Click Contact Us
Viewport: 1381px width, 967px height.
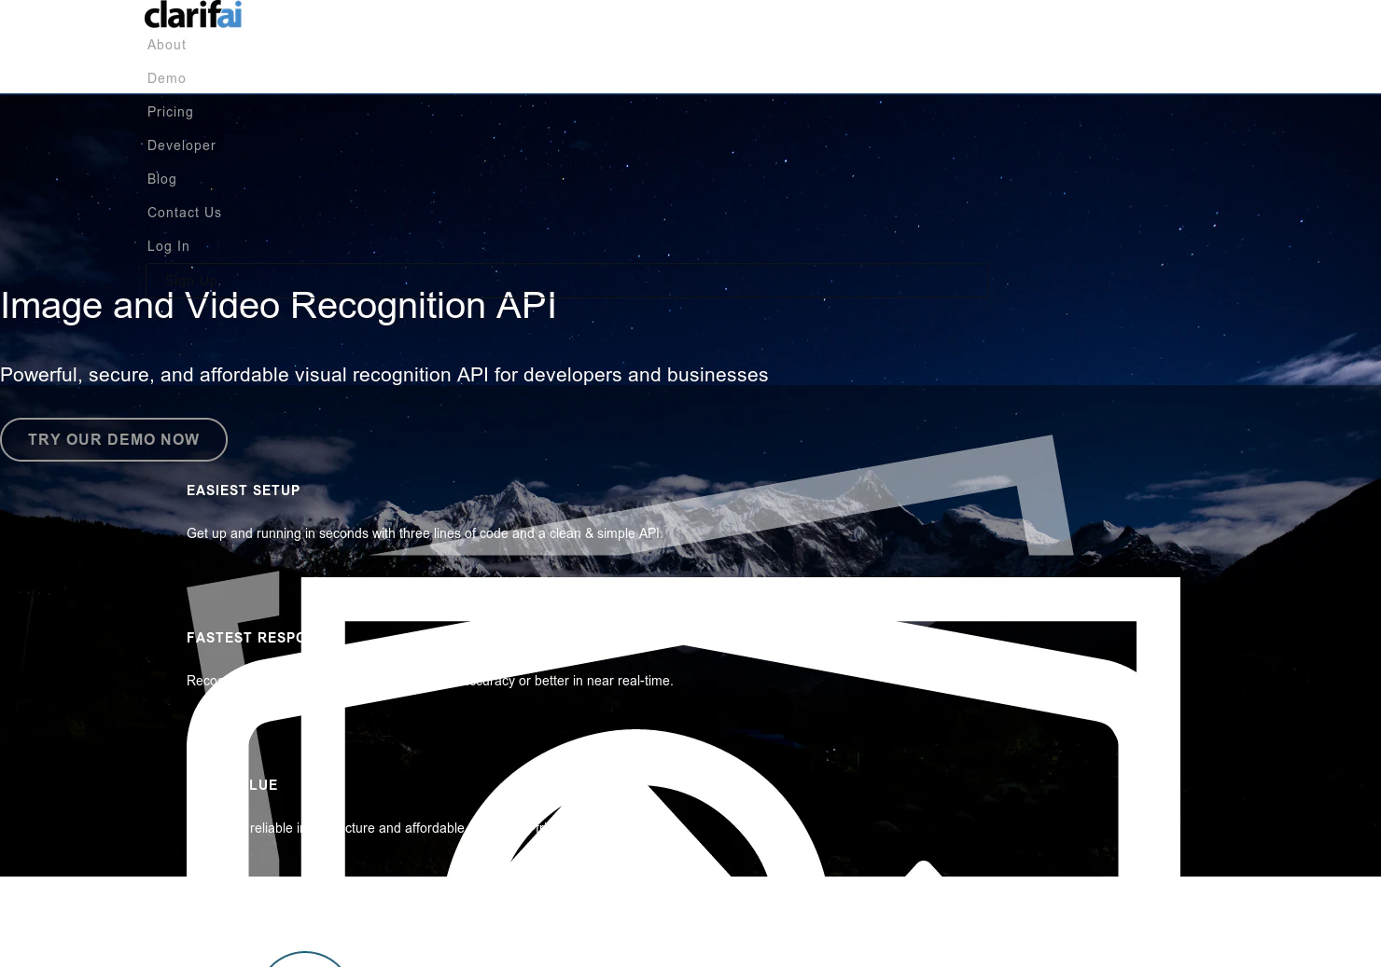pos(184,212)
